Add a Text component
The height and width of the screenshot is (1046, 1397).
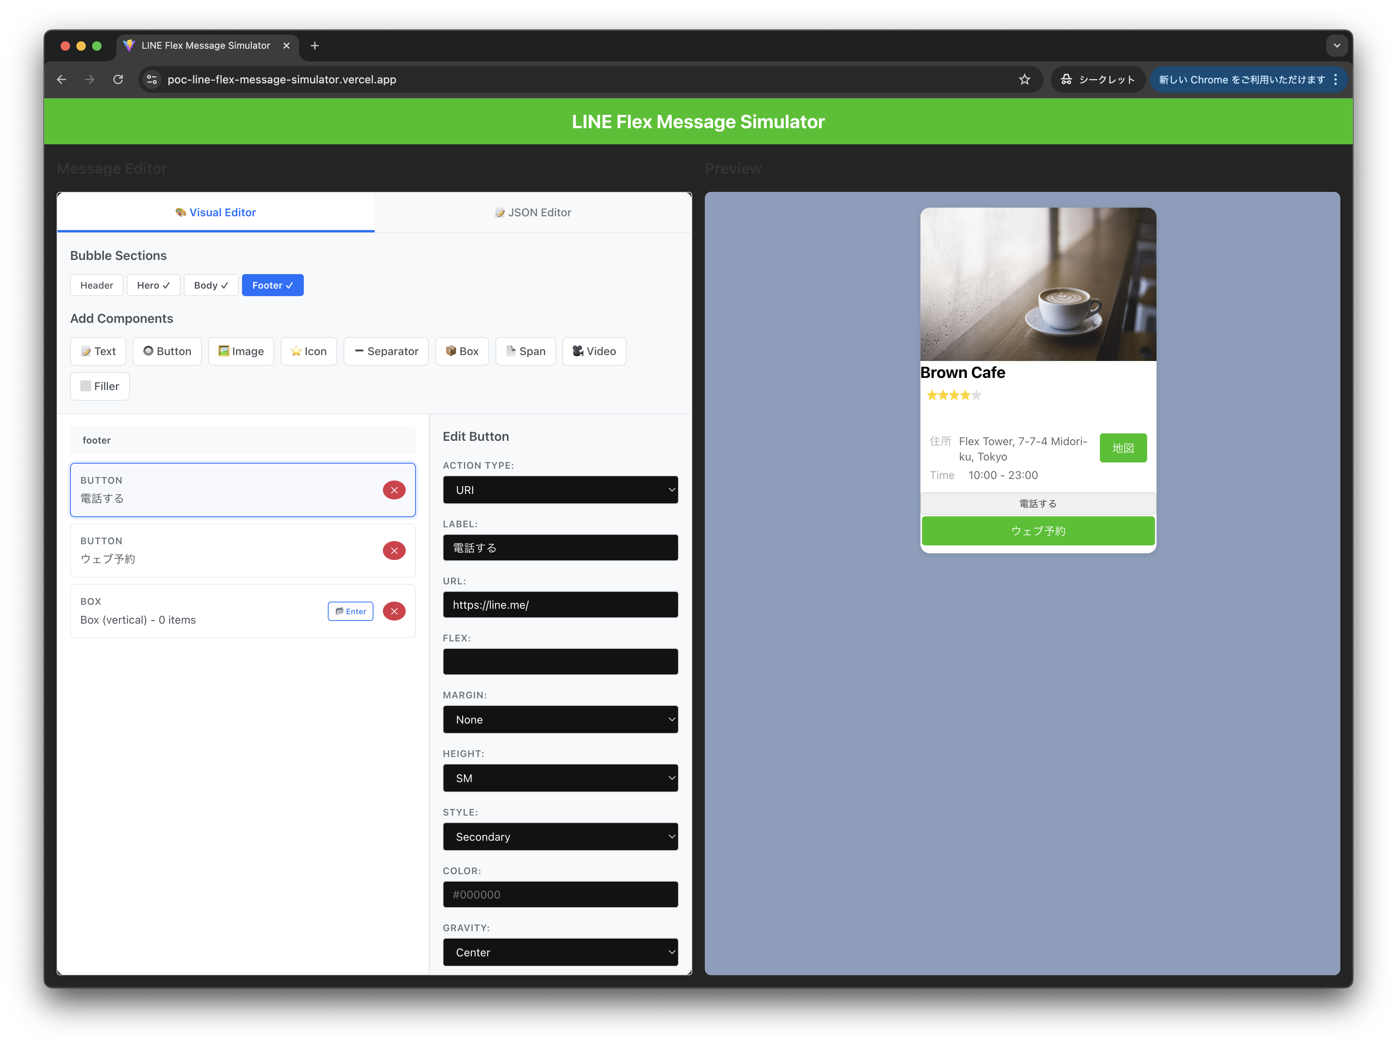98,351
